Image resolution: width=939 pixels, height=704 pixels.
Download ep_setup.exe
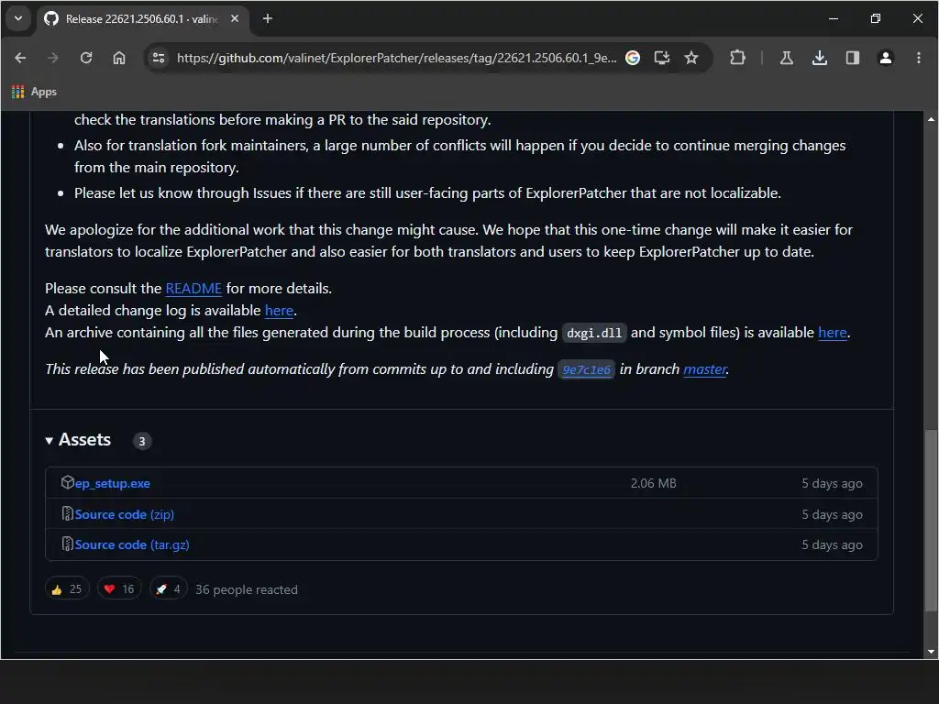[113, 484]
